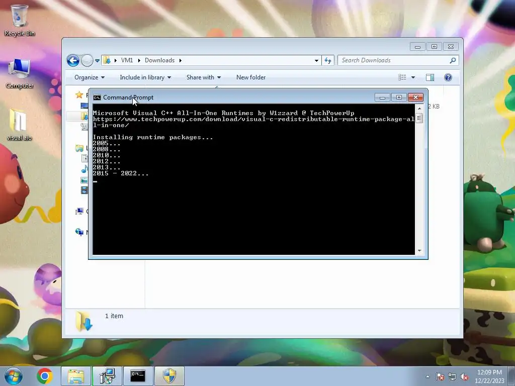This screenshot has width=515, height=386.
Task: Go back in the Downloads Explorer window
Action: click(73, 60)
